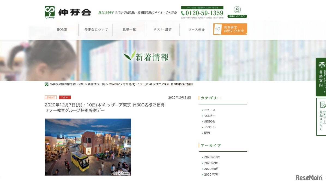Click the article title about キッザニア東京
326x184 pixels.
click(105, 105)
